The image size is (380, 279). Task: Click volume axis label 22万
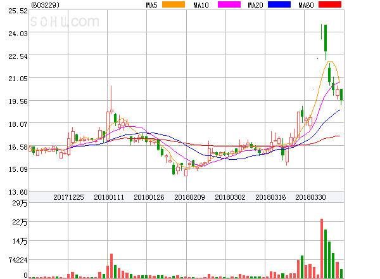[x=20, y=222]
